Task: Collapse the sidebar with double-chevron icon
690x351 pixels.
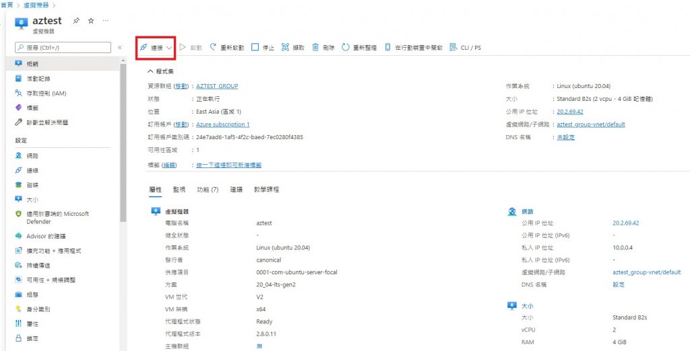Action: click(120, 48)
